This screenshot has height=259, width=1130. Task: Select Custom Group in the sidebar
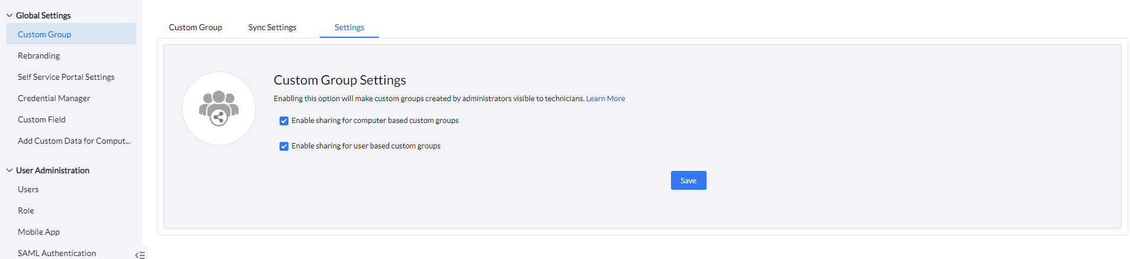[x=44, y=34]
